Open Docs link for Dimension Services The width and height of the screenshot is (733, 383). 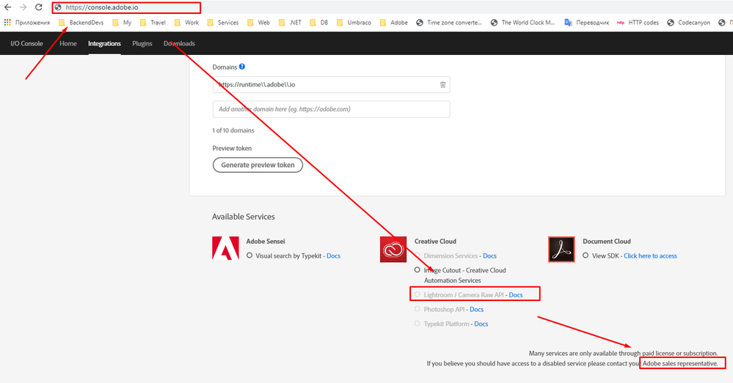[489, 256]
